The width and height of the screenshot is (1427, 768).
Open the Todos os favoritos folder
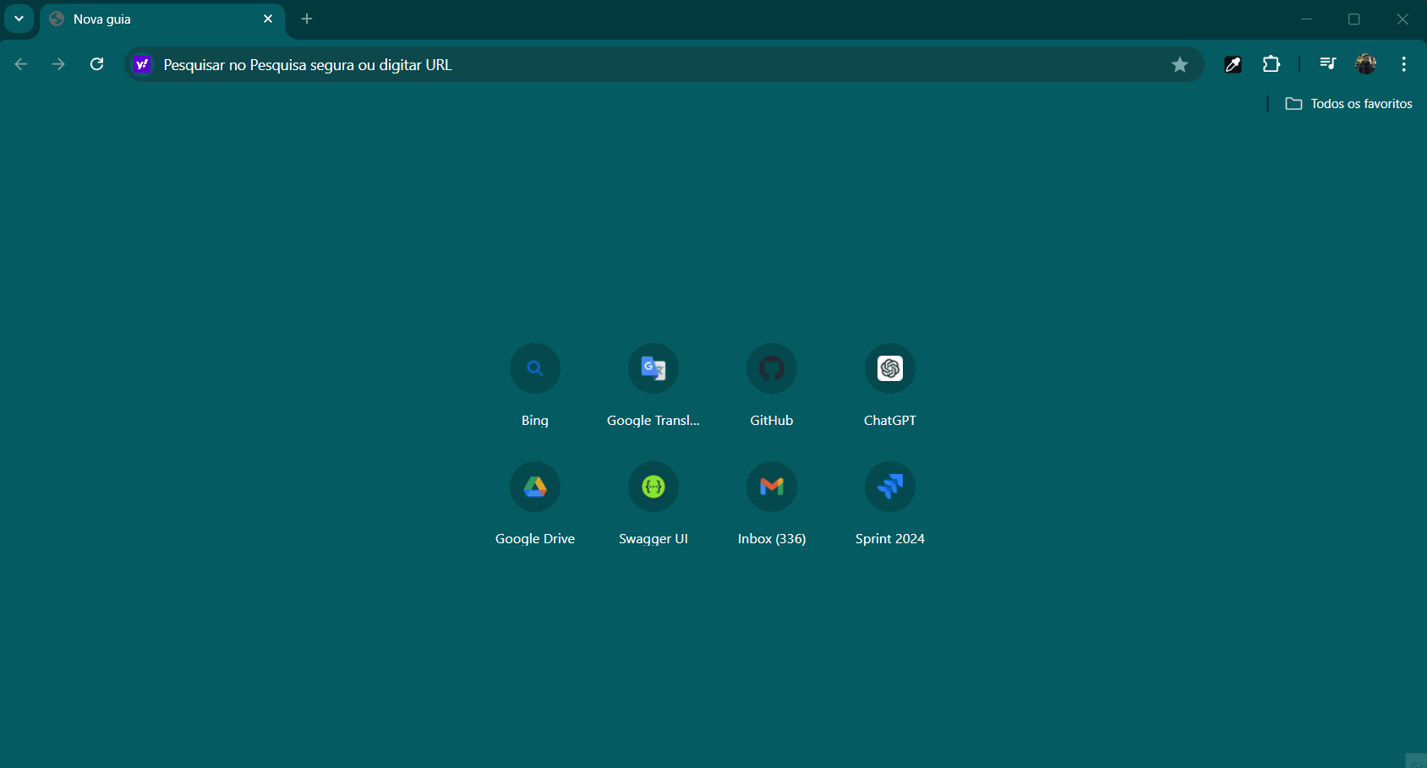[x=1349, y=104]
